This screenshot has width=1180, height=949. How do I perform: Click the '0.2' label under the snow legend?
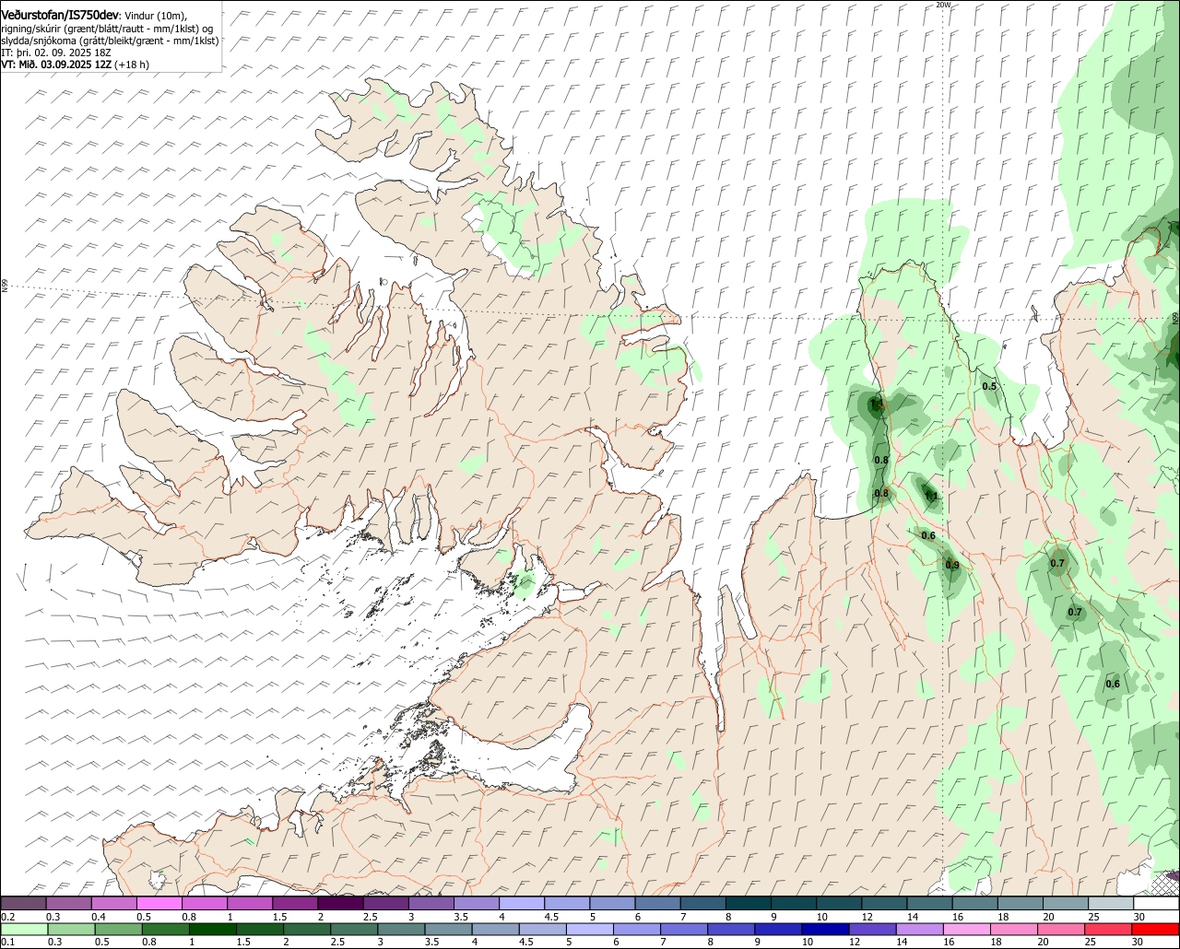click(7, 917)
